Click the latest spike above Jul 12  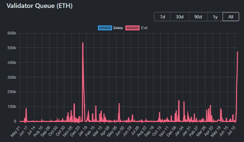click(x=237, y=52)
